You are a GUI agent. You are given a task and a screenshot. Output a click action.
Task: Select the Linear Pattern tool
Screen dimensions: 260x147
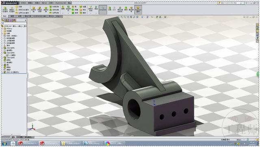pos(68,8)
